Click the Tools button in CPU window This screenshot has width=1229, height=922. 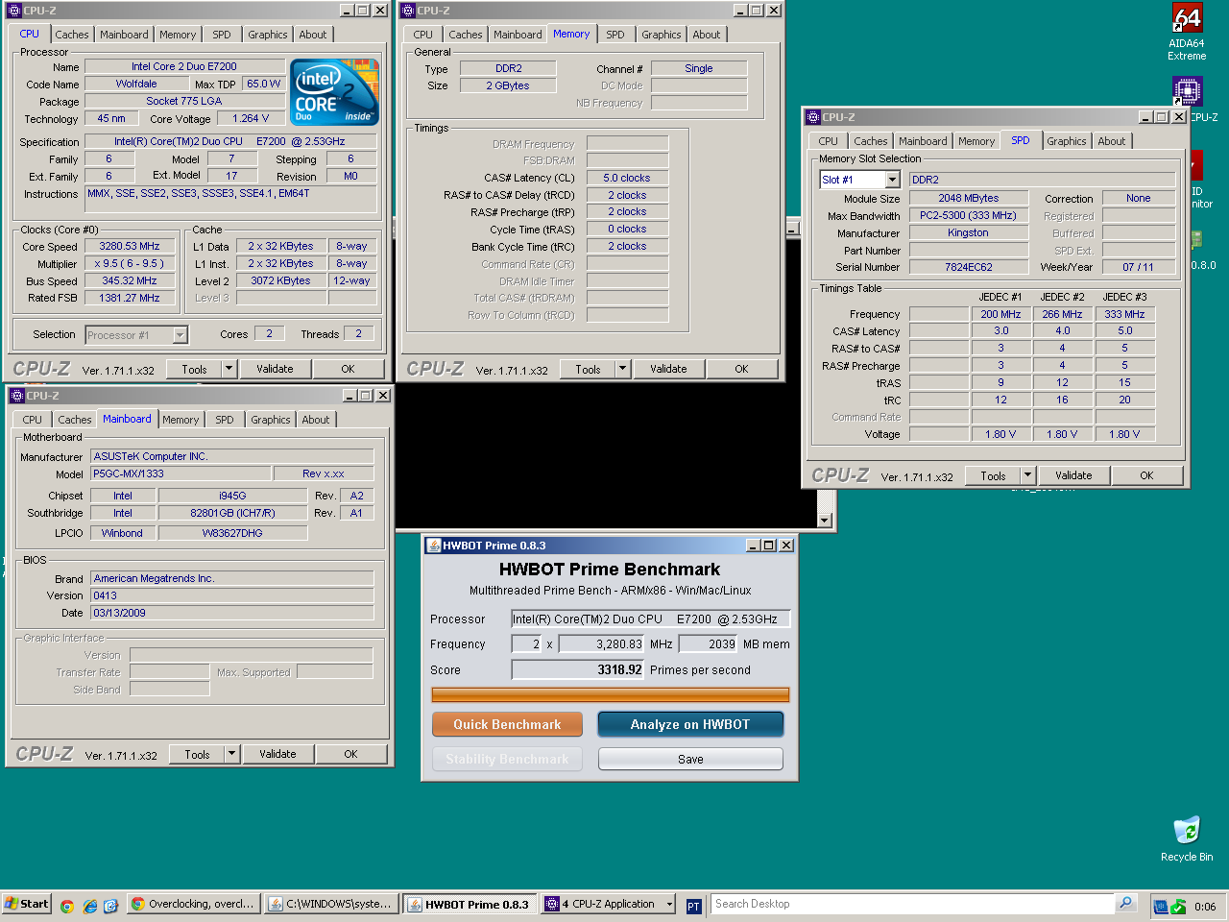[x=195, y=369]
